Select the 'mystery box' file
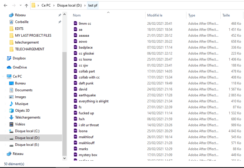Screen dimensions: 244x168 click(88, 155)
